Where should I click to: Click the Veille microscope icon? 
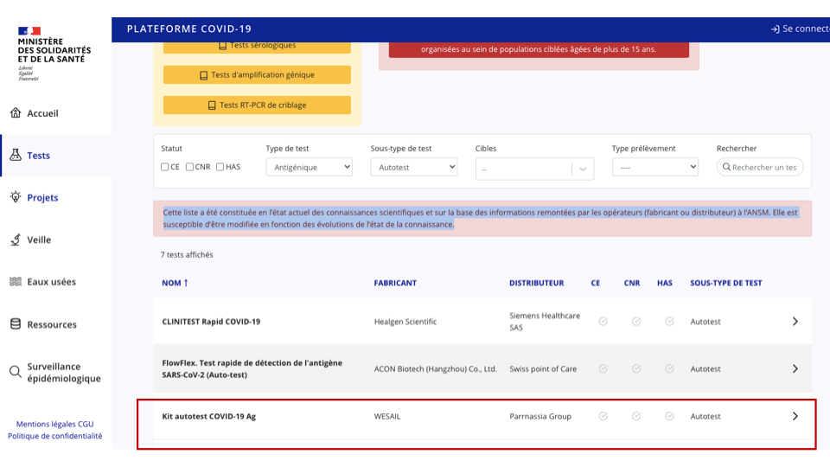[16, 240]
